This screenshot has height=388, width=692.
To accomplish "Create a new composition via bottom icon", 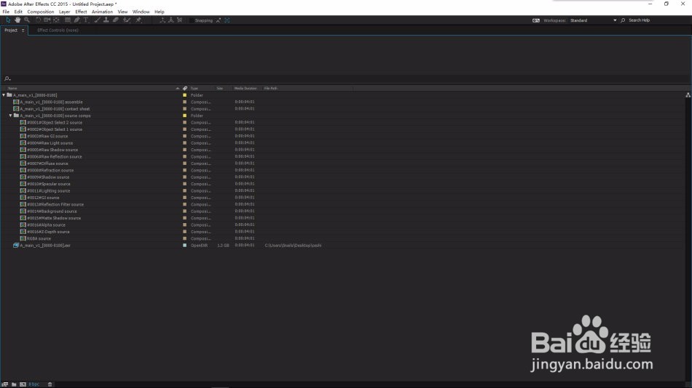I will (23, 384).
